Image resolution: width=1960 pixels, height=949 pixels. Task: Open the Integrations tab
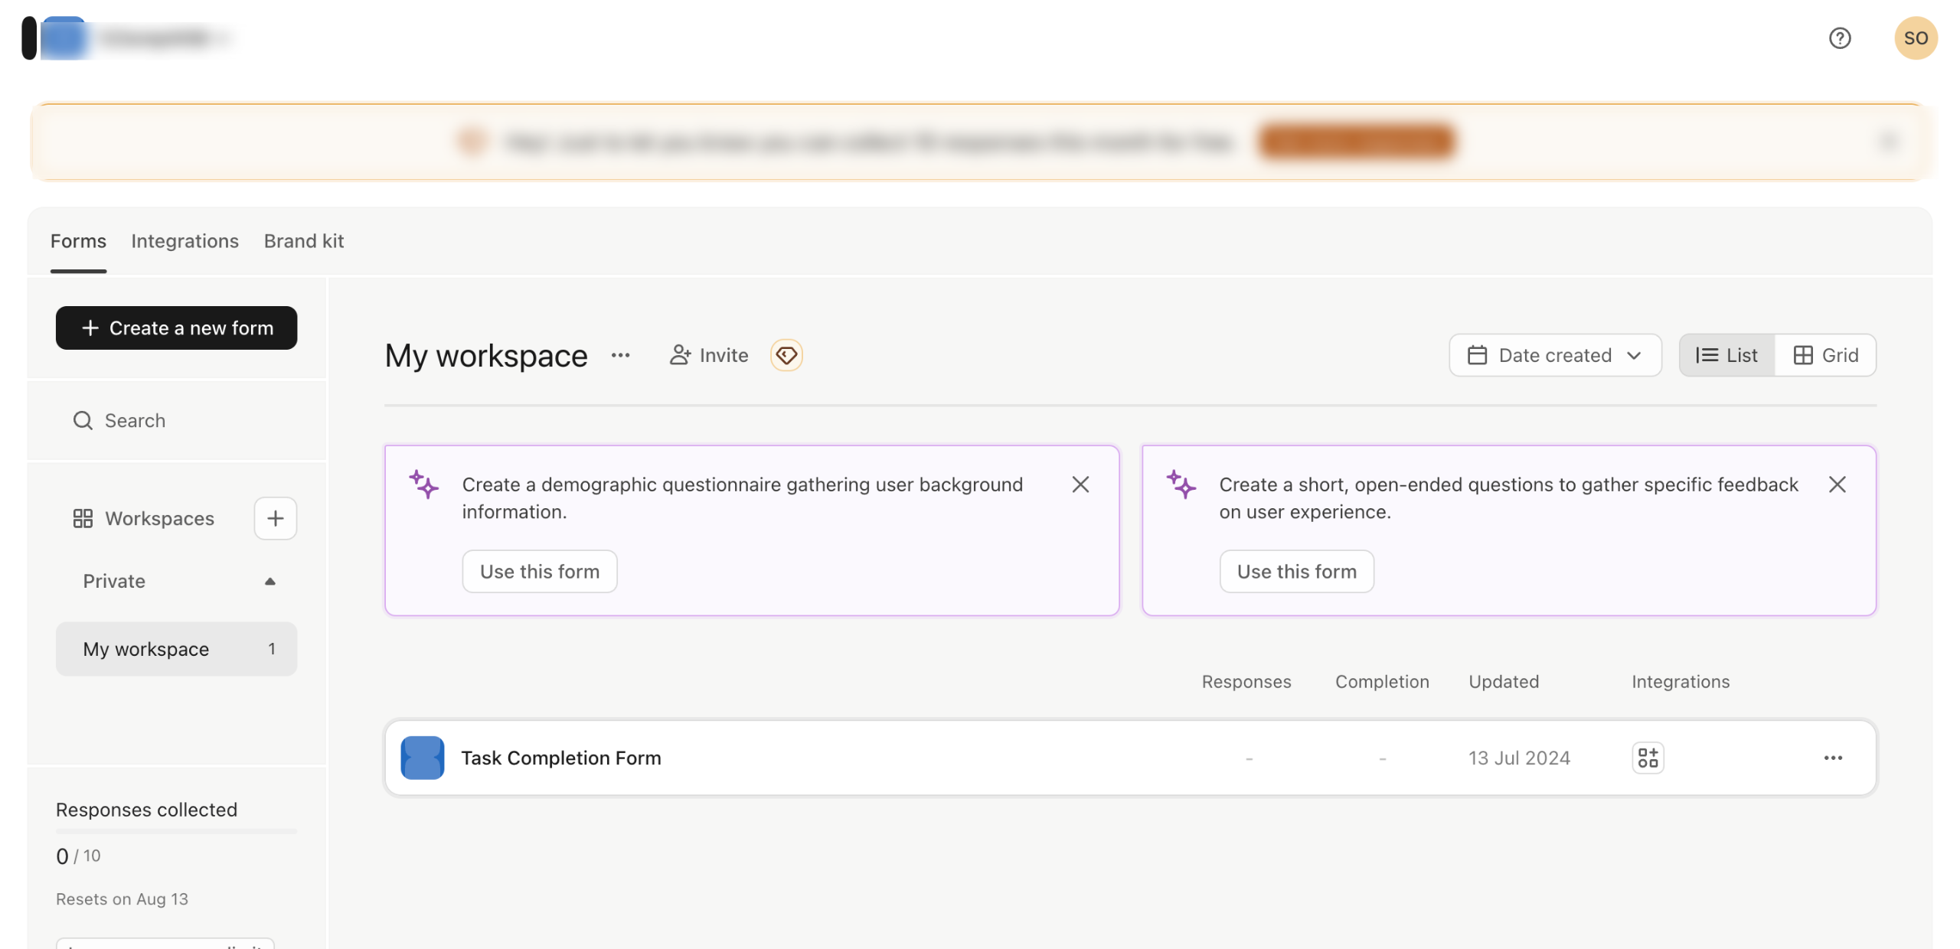coord(185,241)
